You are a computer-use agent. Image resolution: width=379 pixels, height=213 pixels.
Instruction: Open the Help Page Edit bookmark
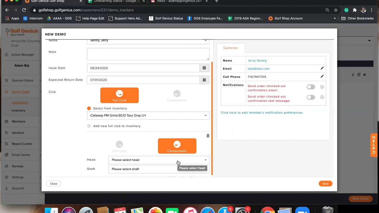(90, 18)
